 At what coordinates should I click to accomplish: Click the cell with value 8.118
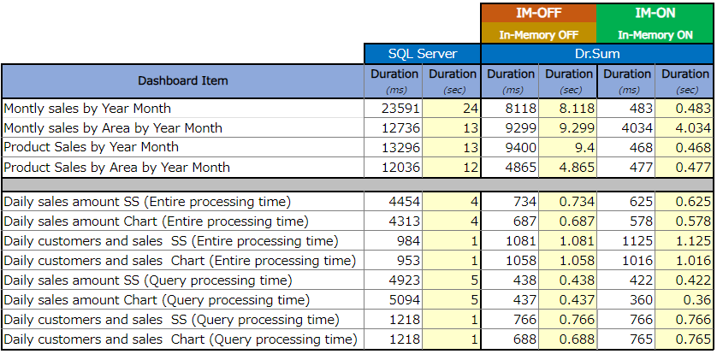click(568, 109)
